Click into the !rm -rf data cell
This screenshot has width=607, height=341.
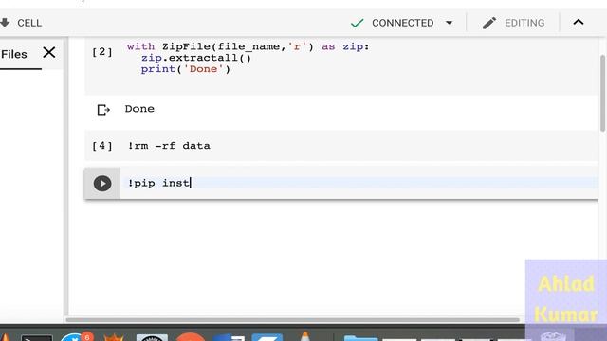(341, 146)
